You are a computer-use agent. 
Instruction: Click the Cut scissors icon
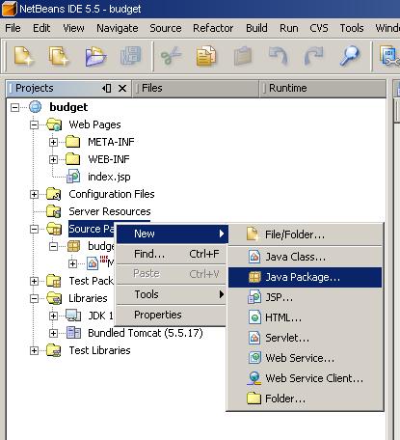(171, 56)
